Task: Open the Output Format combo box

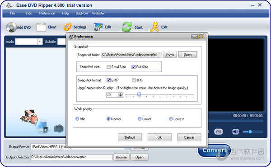Action: [x=80, y=147]
